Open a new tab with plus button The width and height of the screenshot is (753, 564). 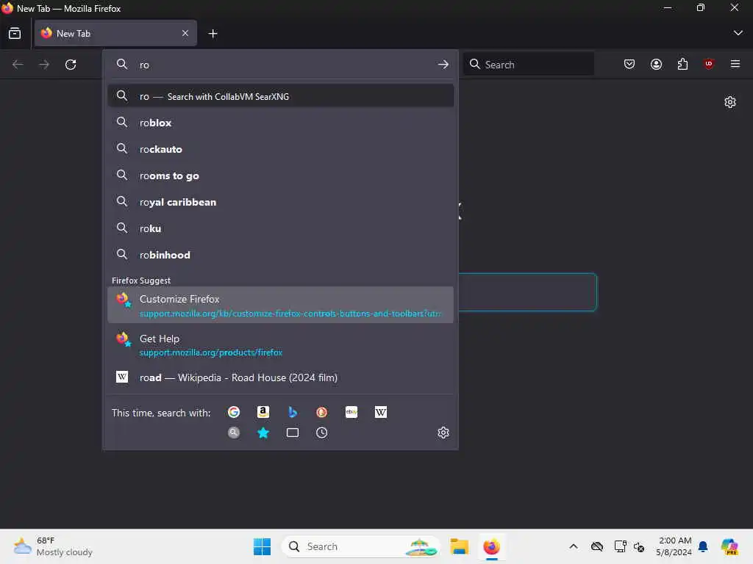[x=213, y=34]
